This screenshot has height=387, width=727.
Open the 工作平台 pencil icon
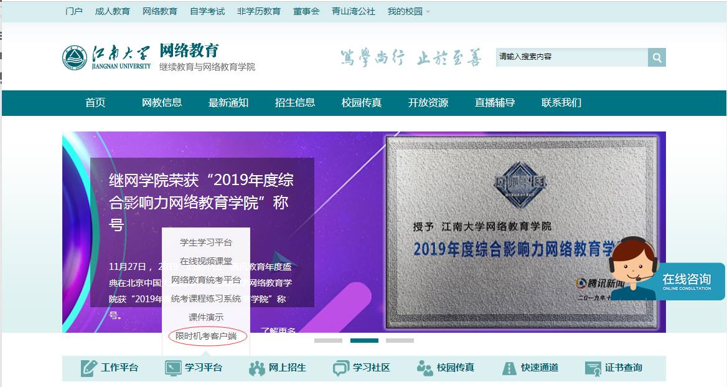(x=89, y=368)
